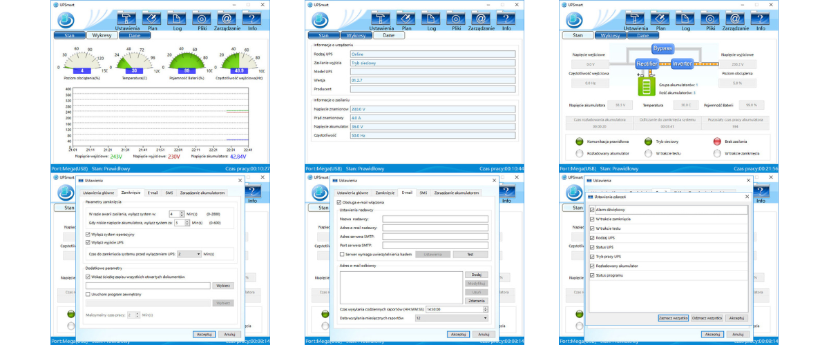The height and width of the screenshot is (345, 829).
Task: Uncheck 'Alarm dźwiękowy' in event settings
Action: 592,209
